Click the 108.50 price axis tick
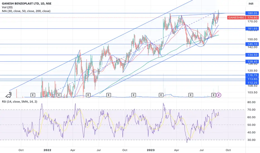The image size is (260, 153). point(252,86)
